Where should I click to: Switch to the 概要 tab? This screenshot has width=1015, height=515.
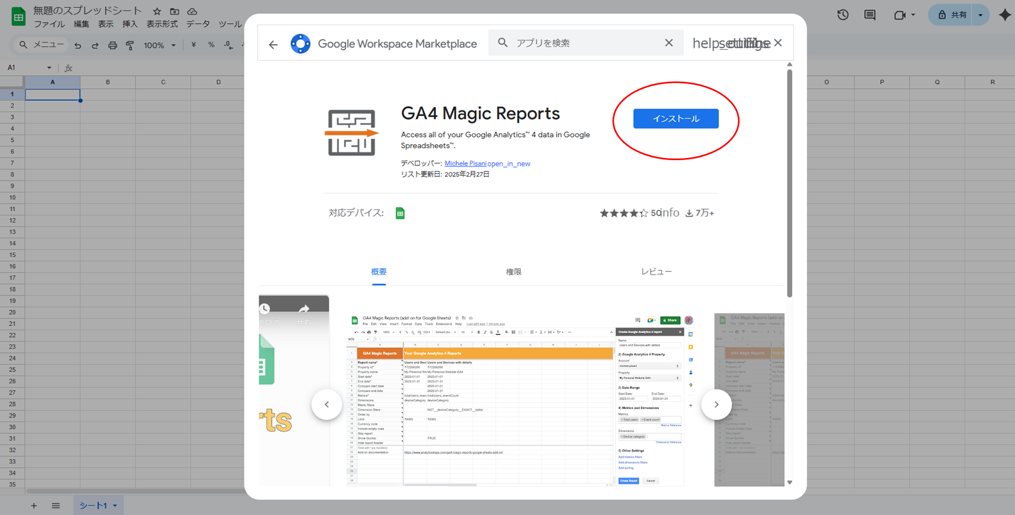click(379, 272)
